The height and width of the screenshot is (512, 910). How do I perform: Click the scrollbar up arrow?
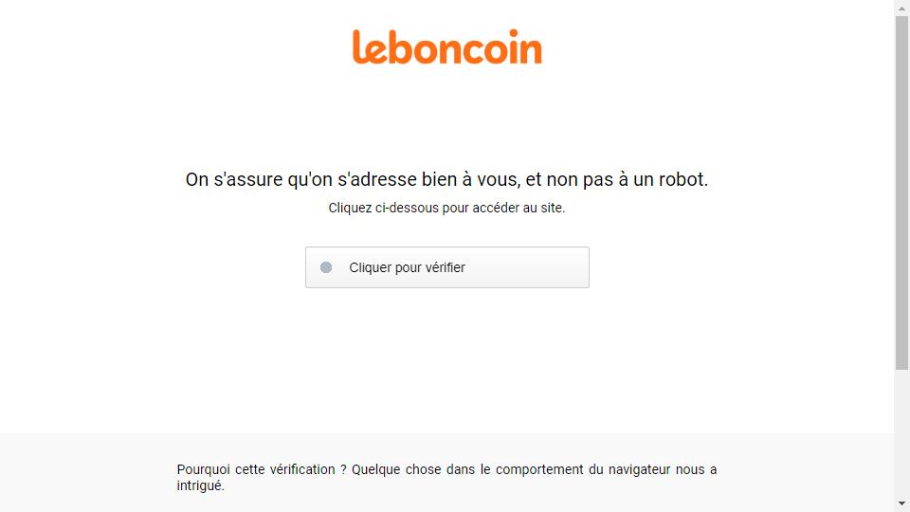click(x=901, y=9)
